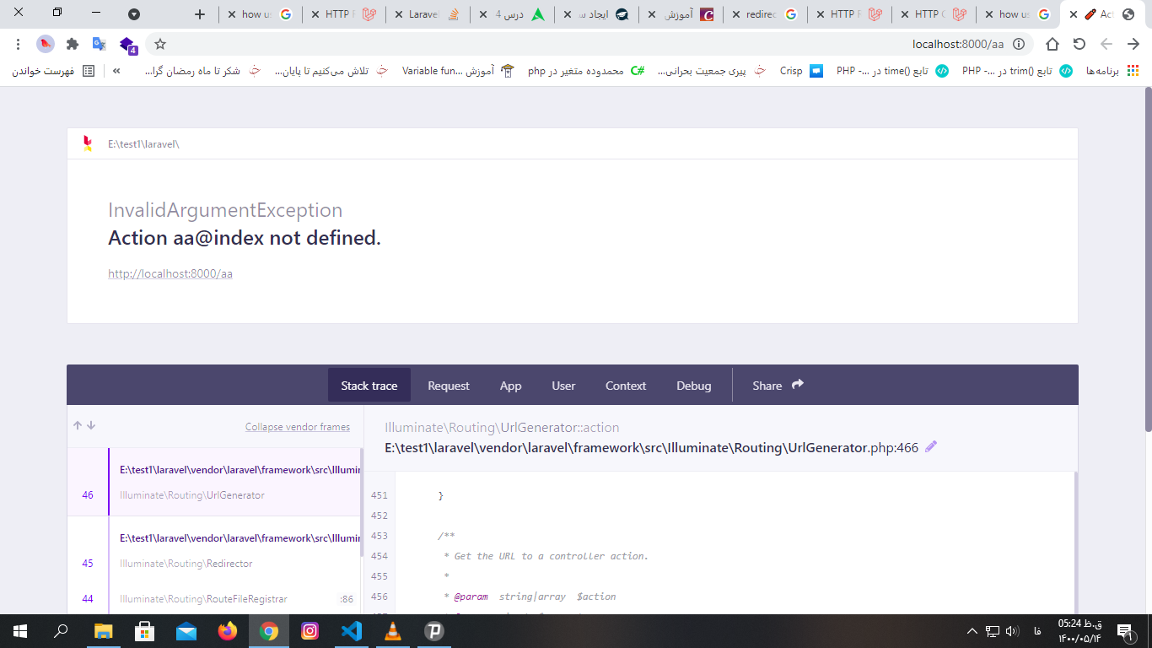
Task: Open the Context tab
Action: 626,386
